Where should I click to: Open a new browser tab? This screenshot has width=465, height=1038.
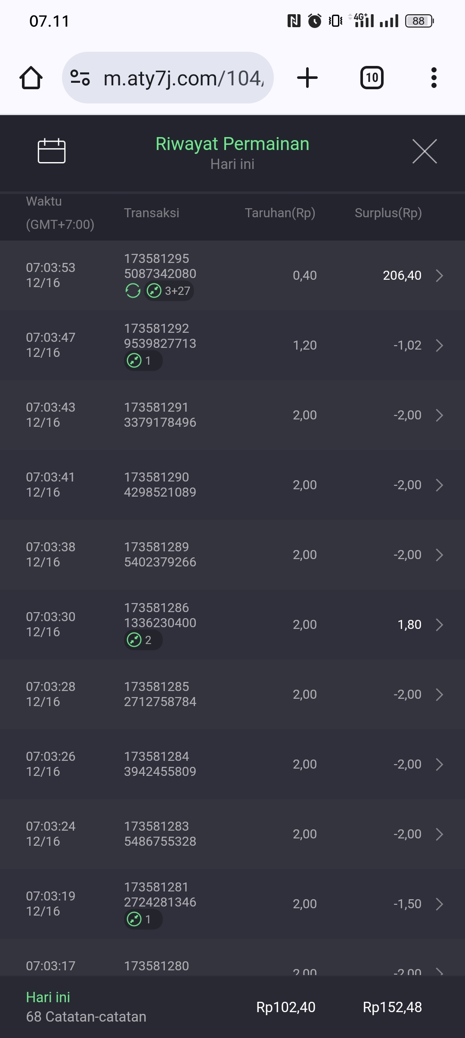pos(307,78)
